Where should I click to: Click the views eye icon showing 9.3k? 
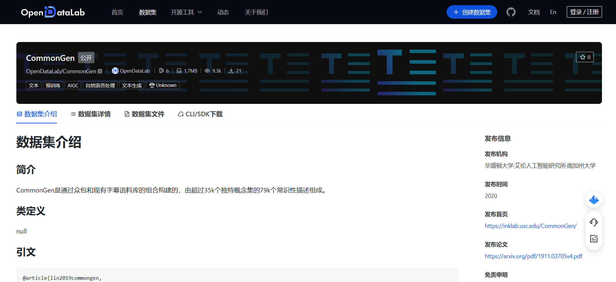pyautogui.click(x=207, y=71)
